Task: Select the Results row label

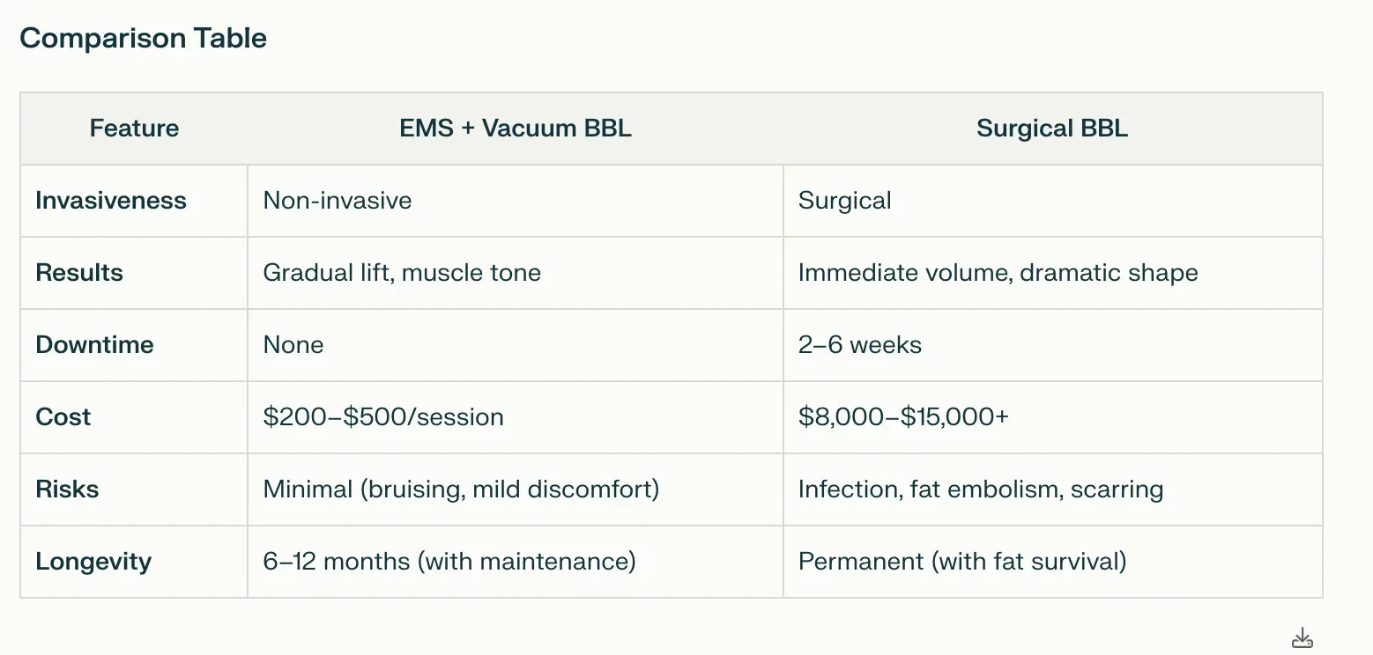Action: point(79,273)
